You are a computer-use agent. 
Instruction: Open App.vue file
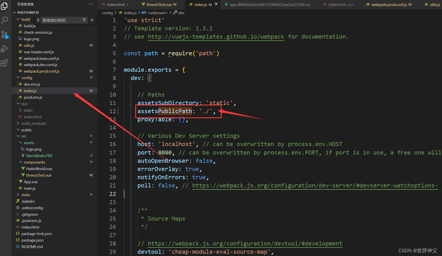[x=31, y=182]
